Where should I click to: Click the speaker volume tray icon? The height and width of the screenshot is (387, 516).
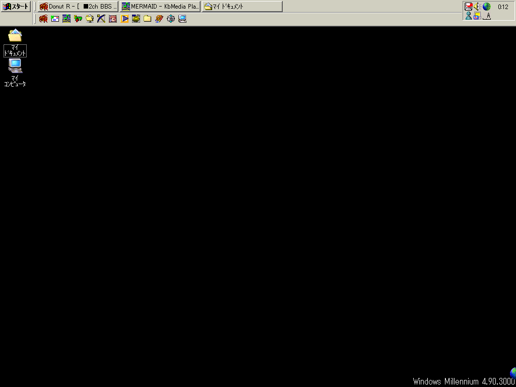[x=477, y=7]
